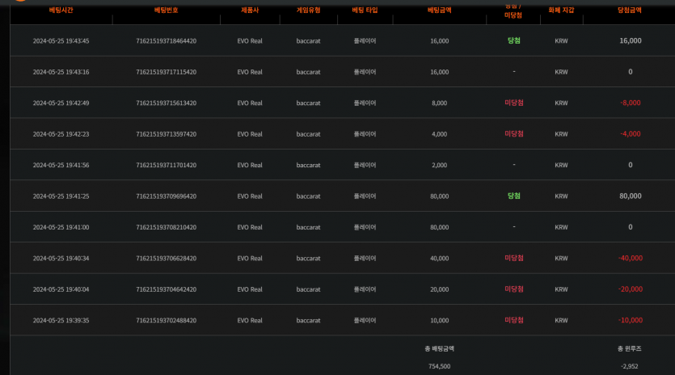Click the 베팅 타입 column header
675x375 pixels.
point(365,10)
